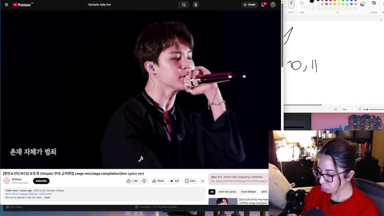Pick the gray swatch in Paint palette
This screenshot has width=384, height=216.
[x=322, y=4]
